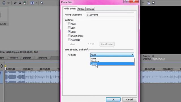Choose Classic in Method list
This screenshot has height=102, width=181.
112,64
